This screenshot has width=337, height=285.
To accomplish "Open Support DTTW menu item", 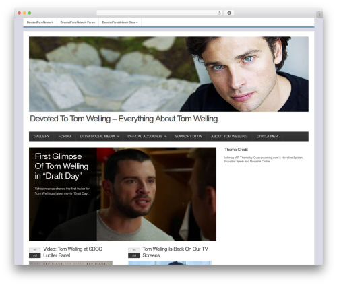I will (189, 137).
